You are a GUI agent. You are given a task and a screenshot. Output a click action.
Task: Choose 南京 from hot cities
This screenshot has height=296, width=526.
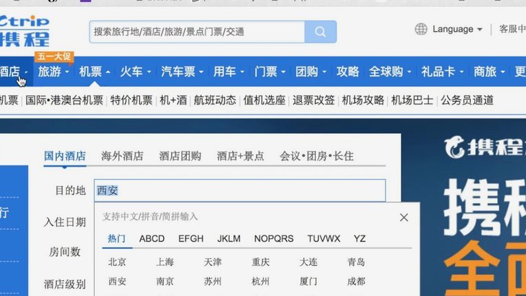click(165, 282)
